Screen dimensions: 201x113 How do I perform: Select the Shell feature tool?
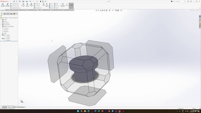click(x=51, y=8)
